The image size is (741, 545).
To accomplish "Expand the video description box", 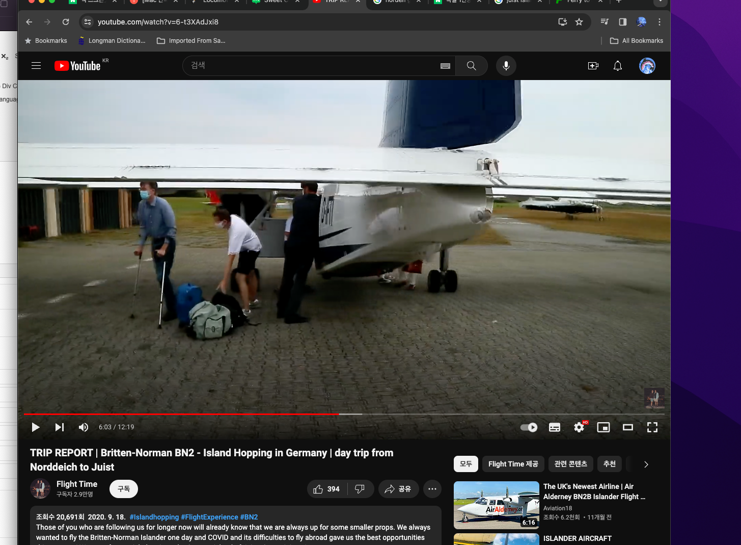I will (236, 526).
